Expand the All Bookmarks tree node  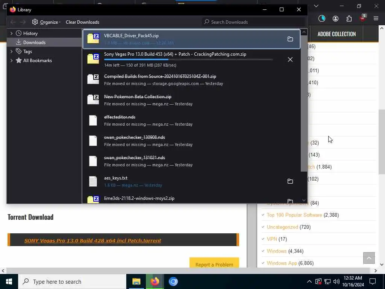11,61
